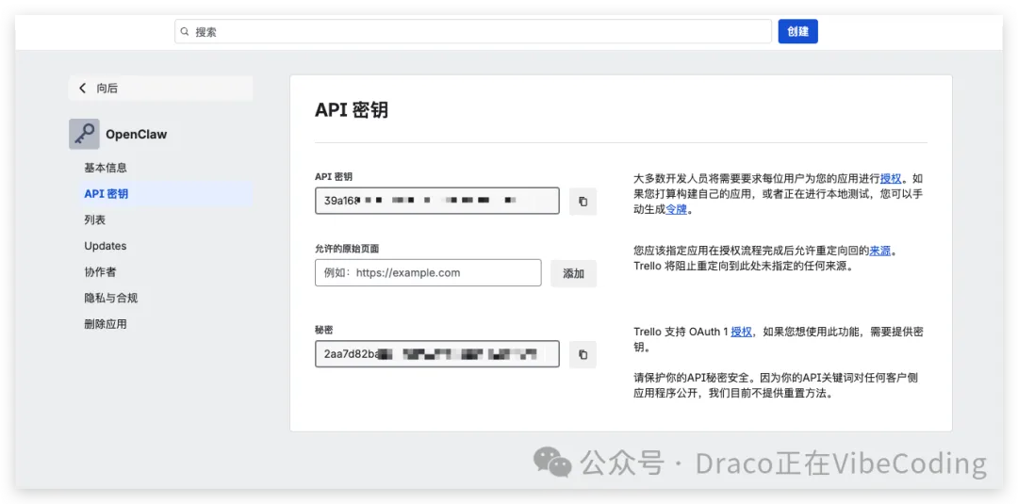Open the 基本信息 section
The height and width of the screenshot is (504, 1018).
(106, 168)
